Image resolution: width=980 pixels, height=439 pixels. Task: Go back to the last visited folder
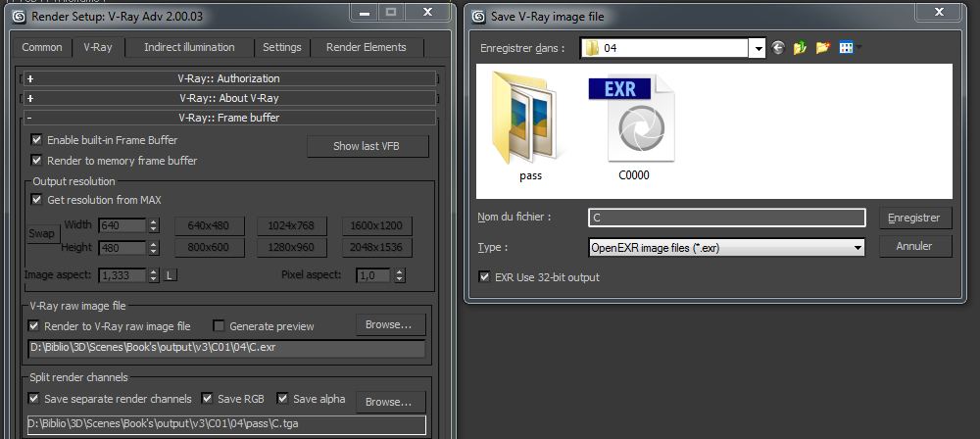pos(778,48)
